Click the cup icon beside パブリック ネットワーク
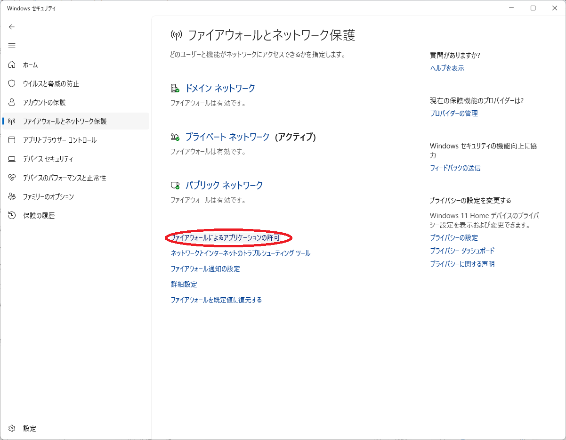The image size is (566, 440). [x=175, y=185]
